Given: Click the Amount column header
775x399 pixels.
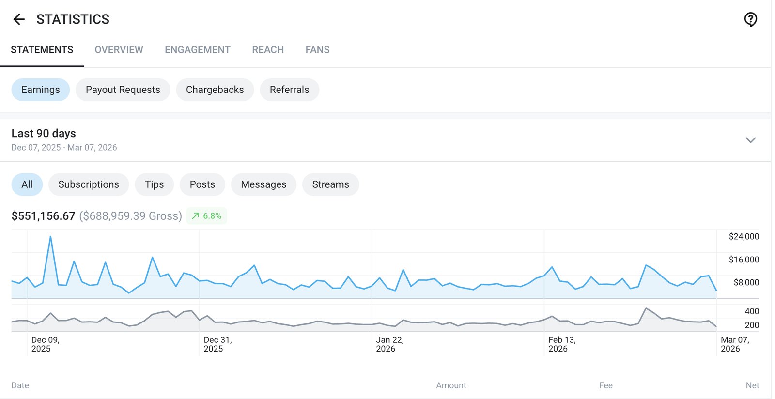Looking at the screenshot, I should click(x=451, y=385).
